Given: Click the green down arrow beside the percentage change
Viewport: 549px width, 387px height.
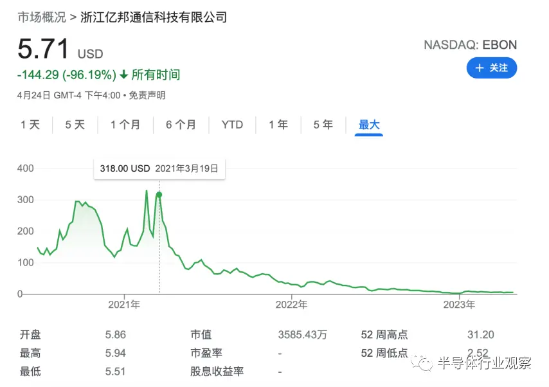Looking at the screenshot, I should [x=124, y=75].
